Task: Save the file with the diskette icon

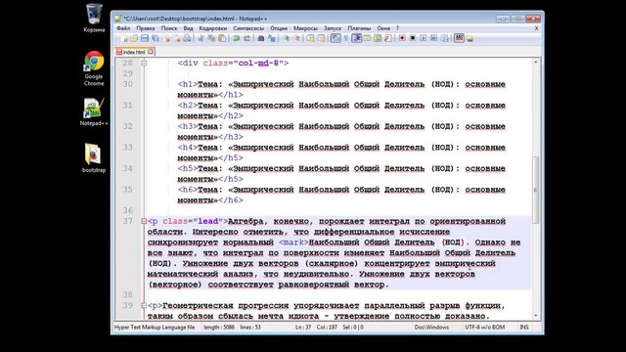Action: 145,38
